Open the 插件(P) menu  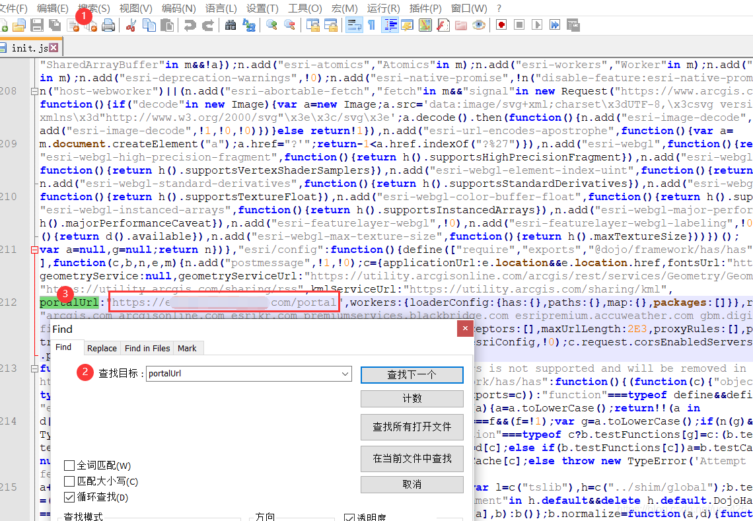pos(425,9)
